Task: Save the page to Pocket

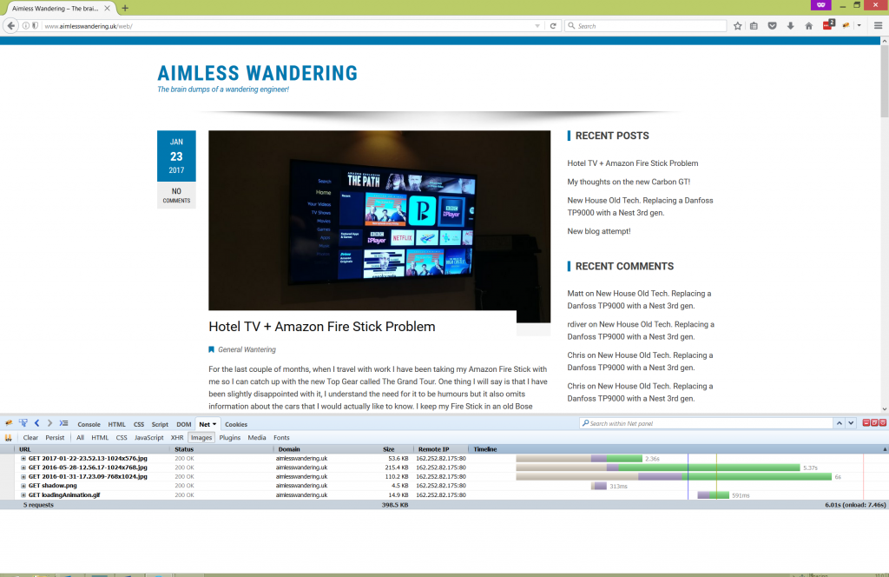Action: (x=772, y=25)
